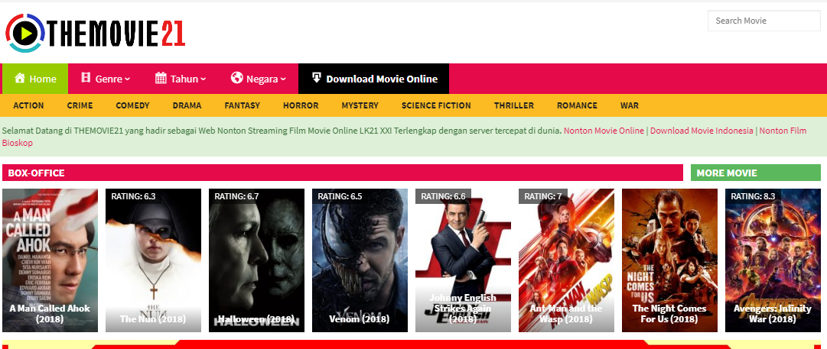Viewport: 827px width, 349px height.
Task: Click the BOX-OFFICE section header
Action: (x=342, y=173)
